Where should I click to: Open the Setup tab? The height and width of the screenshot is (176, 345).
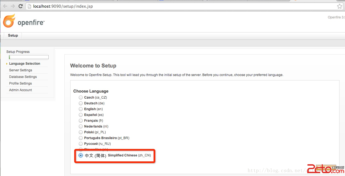pyautogui.click(x=13, y=36)
